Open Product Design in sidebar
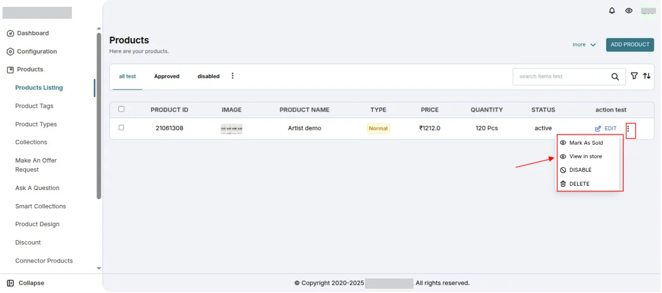The width and height of the screenshot is (662, 293). tap(37, 224)
